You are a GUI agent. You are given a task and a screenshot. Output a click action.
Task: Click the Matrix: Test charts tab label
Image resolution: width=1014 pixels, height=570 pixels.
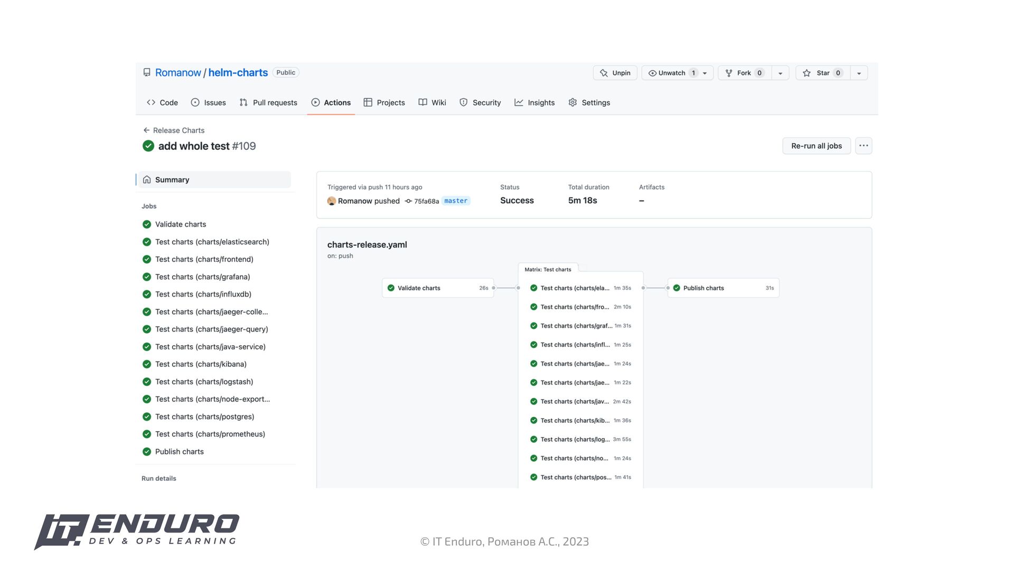click(548, 269)
